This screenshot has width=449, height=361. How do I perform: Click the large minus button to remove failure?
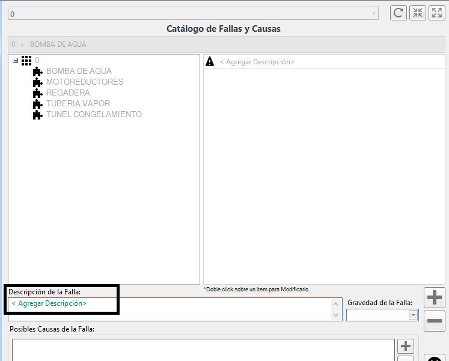(x=435, y=321)
